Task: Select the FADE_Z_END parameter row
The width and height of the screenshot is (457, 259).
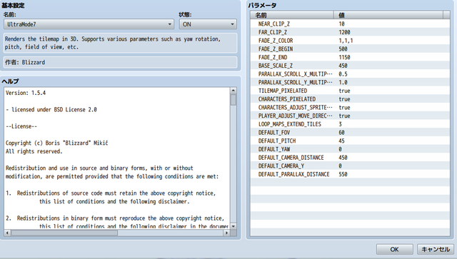Action: (350, 57)
